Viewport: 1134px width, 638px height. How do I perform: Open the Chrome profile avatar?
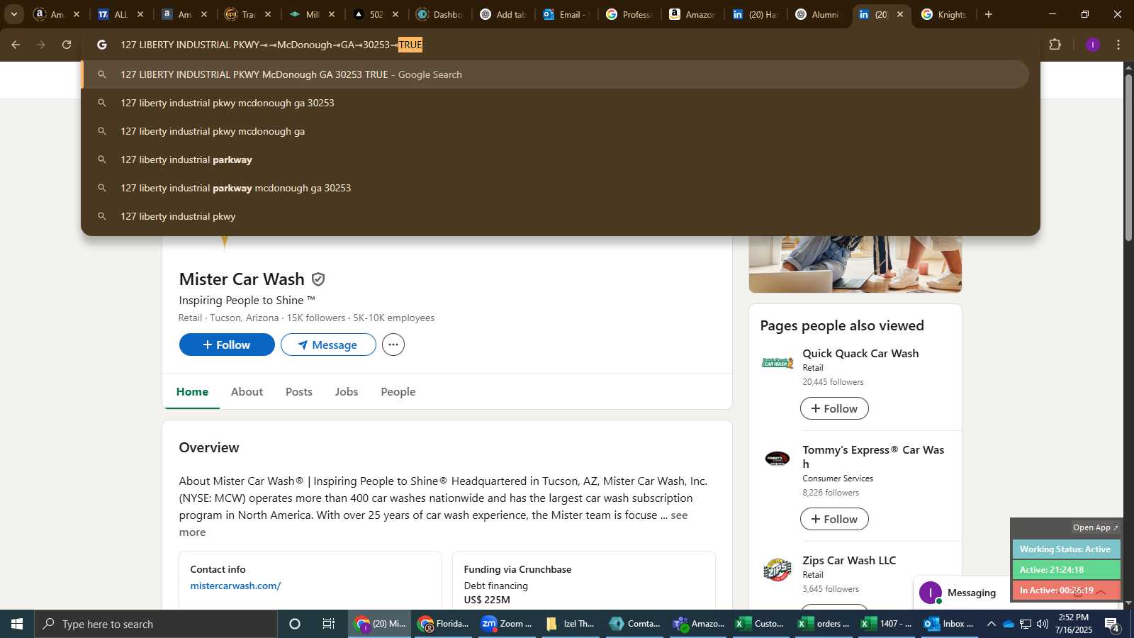click(1092, 45)
